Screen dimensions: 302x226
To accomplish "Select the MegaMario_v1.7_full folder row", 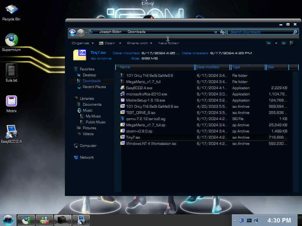I will point(203,82).
